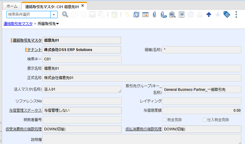245x144 pixels.
Task: Click the paperclip JP attachment icon
Action: click(x=163, y=15)
